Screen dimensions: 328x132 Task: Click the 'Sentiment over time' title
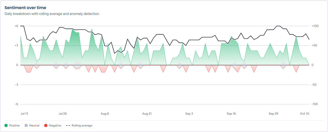coord(25,8)
